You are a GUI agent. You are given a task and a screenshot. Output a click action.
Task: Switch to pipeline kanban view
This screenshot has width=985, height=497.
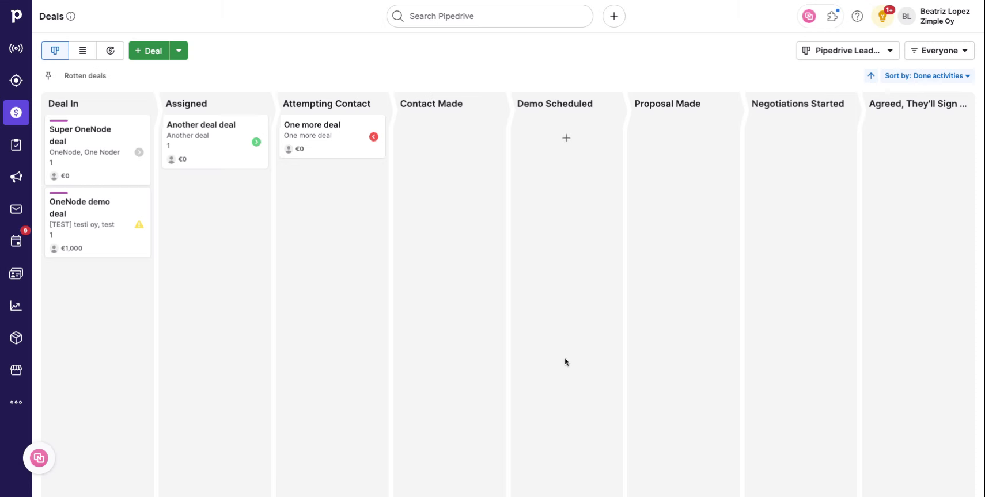click(55, 51)
